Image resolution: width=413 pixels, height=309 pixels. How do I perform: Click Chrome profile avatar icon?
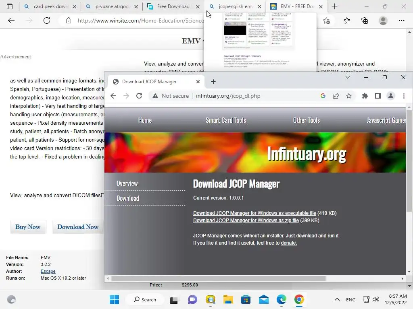coord(390,96)
